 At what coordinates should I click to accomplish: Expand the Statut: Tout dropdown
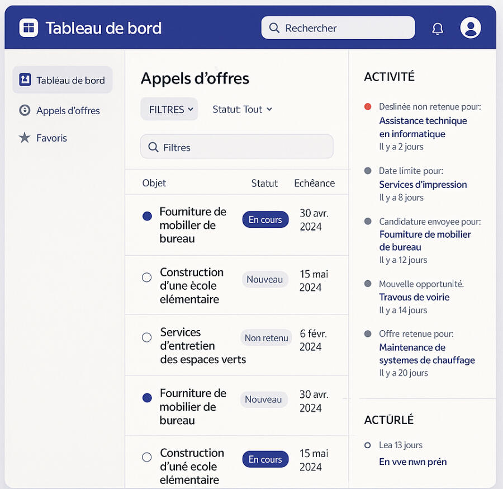pyautogui.click(x=243, y=109)
